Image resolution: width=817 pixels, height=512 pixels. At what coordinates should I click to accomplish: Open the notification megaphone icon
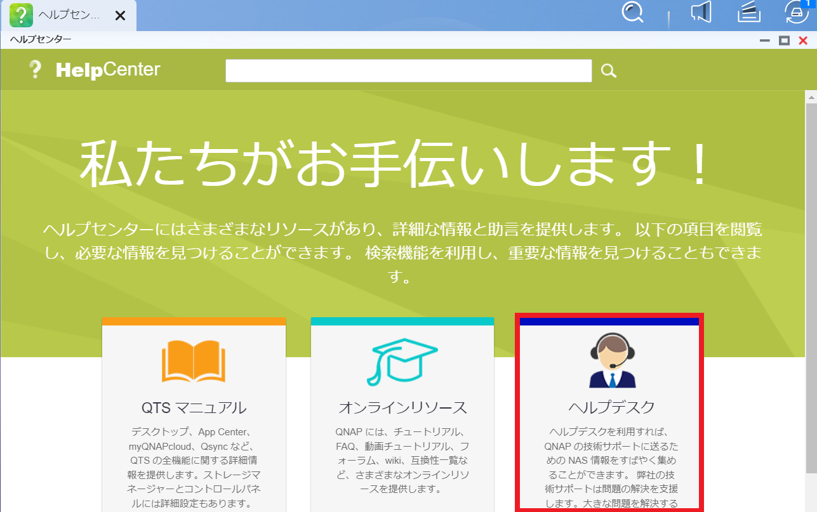click(700, 12)
